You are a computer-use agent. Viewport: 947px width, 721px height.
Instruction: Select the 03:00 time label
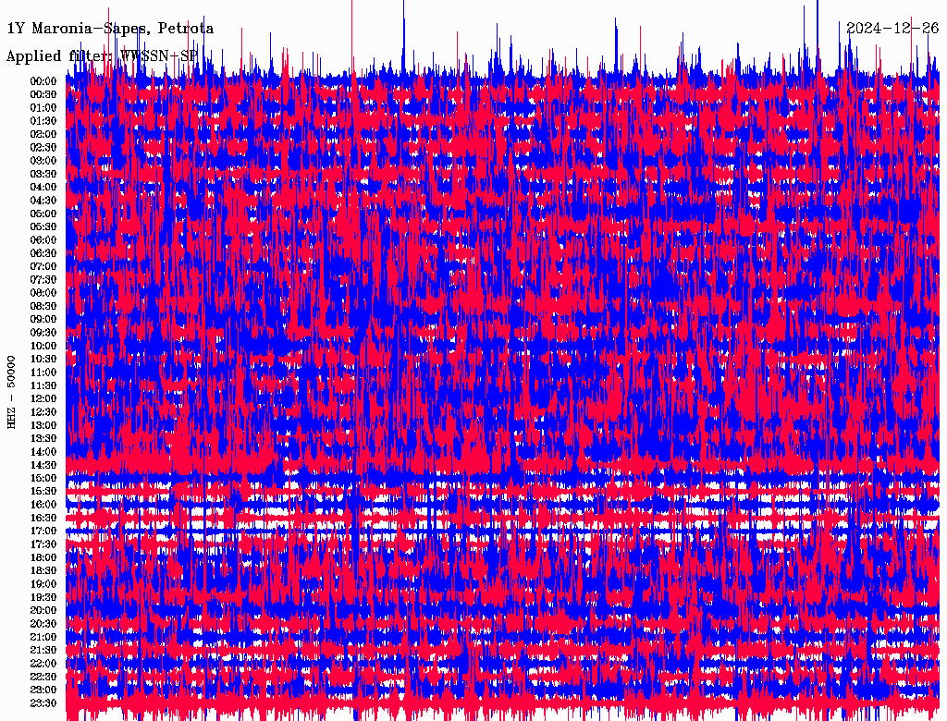[43, 161]
